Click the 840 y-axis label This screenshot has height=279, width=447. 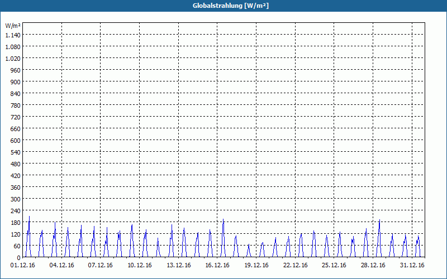click(x=16, y=94)
